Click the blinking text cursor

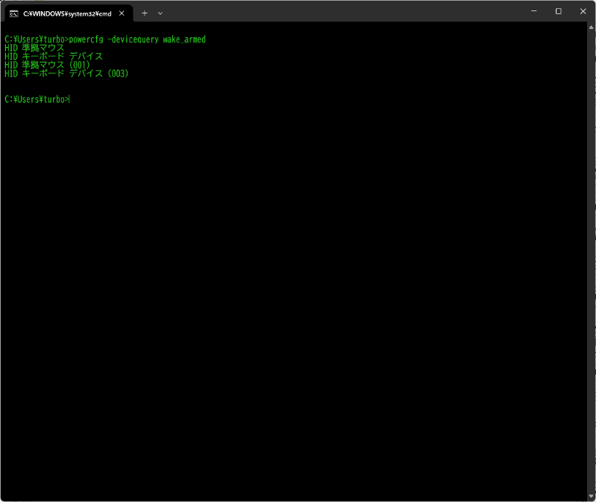coord(69,98)
